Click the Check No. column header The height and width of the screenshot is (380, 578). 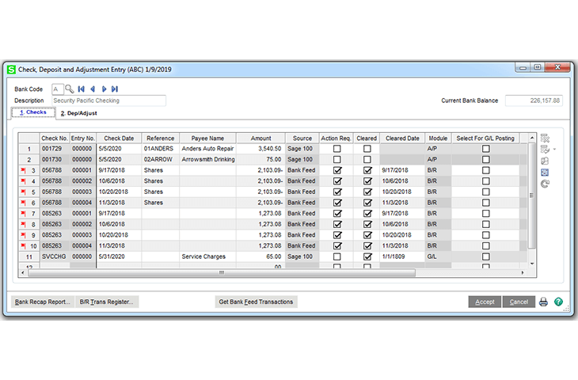coord(55,139)
